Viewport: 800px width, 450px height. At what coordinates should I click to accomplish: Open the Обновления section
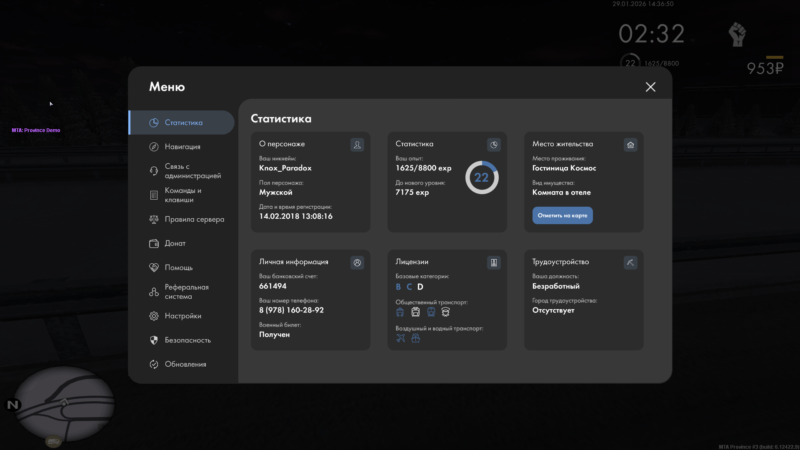point(185,364)
